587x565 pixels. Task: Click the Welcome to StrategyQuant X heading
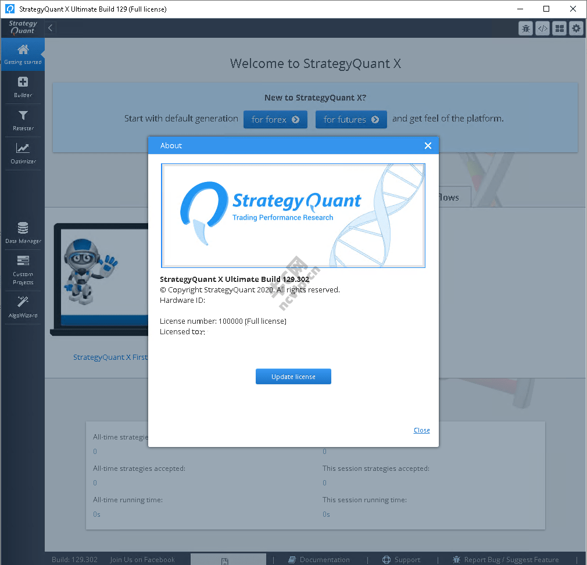point(315,63)
